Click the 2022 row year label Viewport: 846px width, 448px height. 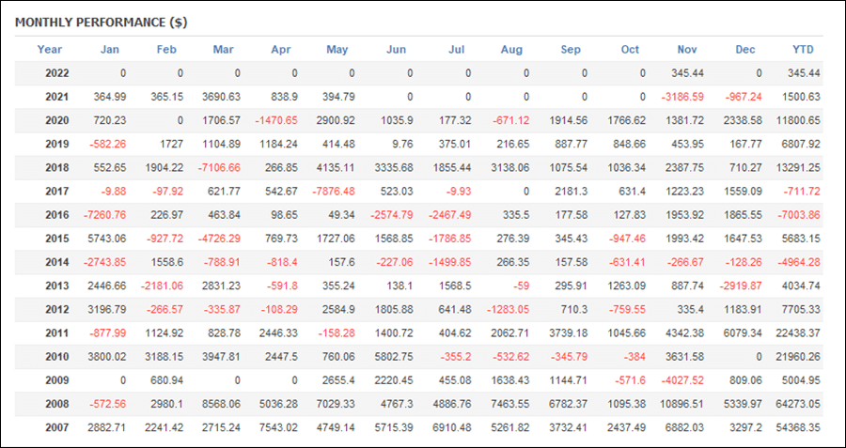(x=57, y=73)
